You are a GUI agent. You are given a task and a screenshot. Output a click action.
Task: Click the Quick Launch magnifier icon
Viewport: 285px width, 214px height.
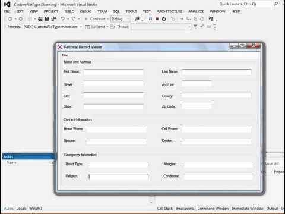[275, 4]
